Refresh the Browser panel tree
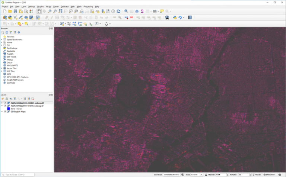This screenshot has height=177, width=286. tap(7, 32)
